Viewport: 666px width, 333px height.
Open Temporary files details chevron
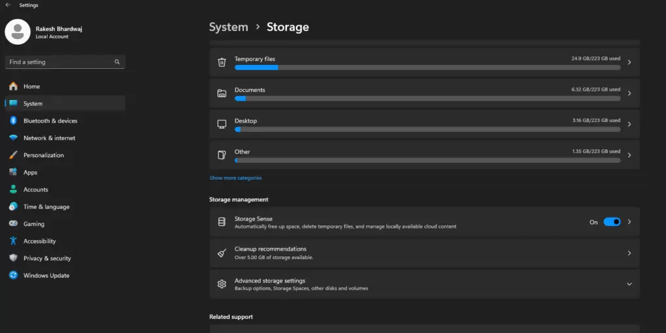(629, 62)
